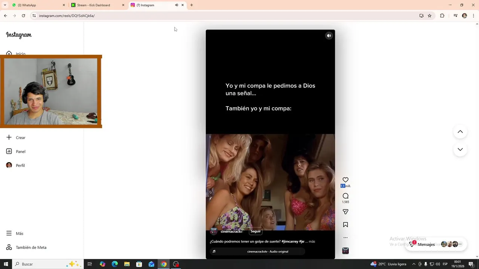Open También de Meta in the sidebar

pos(26,247)
